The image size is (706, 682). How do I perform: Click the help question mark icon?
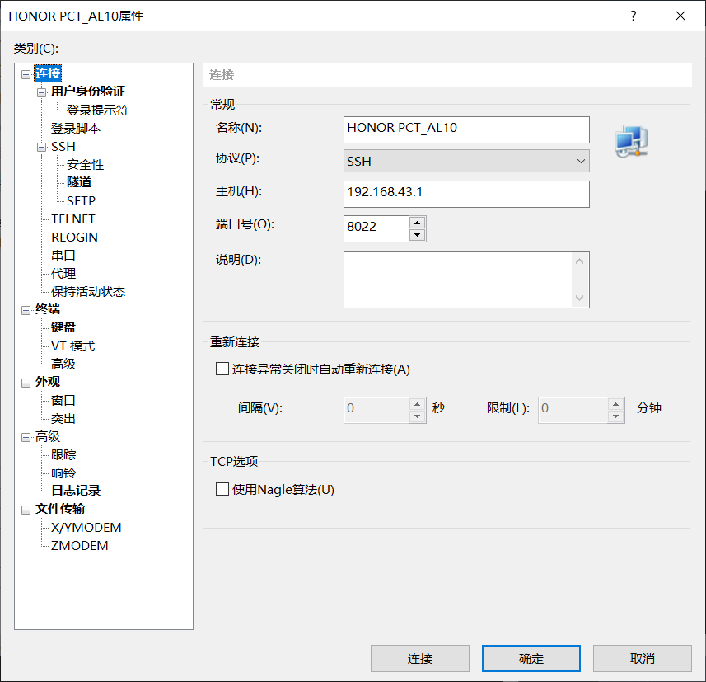(633, 16)
